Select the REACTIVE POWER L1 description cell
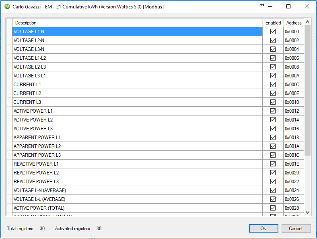Screen dimensions: 317x239 pyautogui.click(x=138, y=164)
